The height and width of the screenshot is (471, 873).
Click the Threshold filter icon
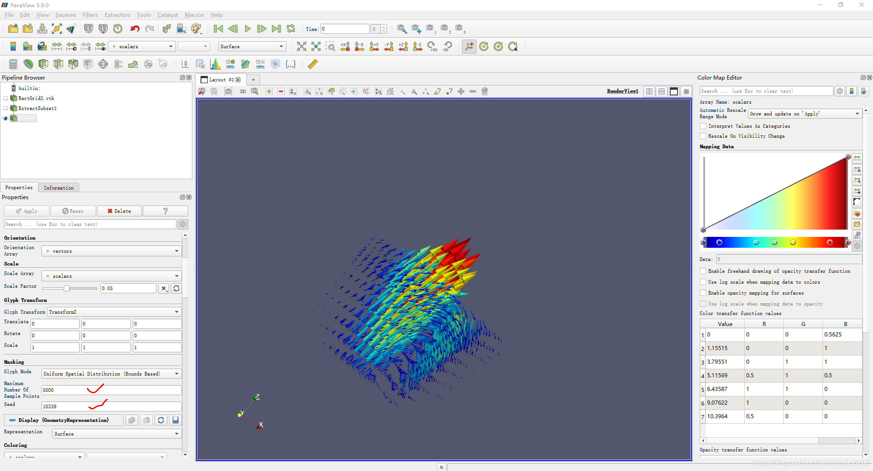click(73, 64)
